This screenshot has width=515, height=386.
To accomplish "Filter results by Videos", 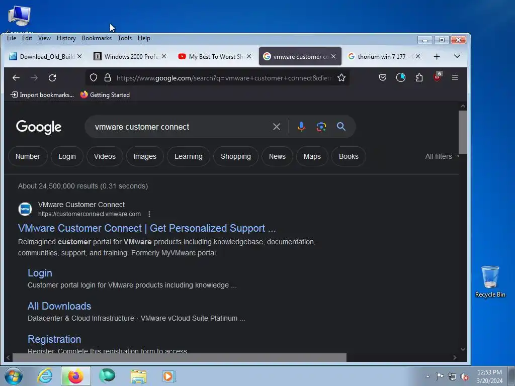I will [105, 157].
